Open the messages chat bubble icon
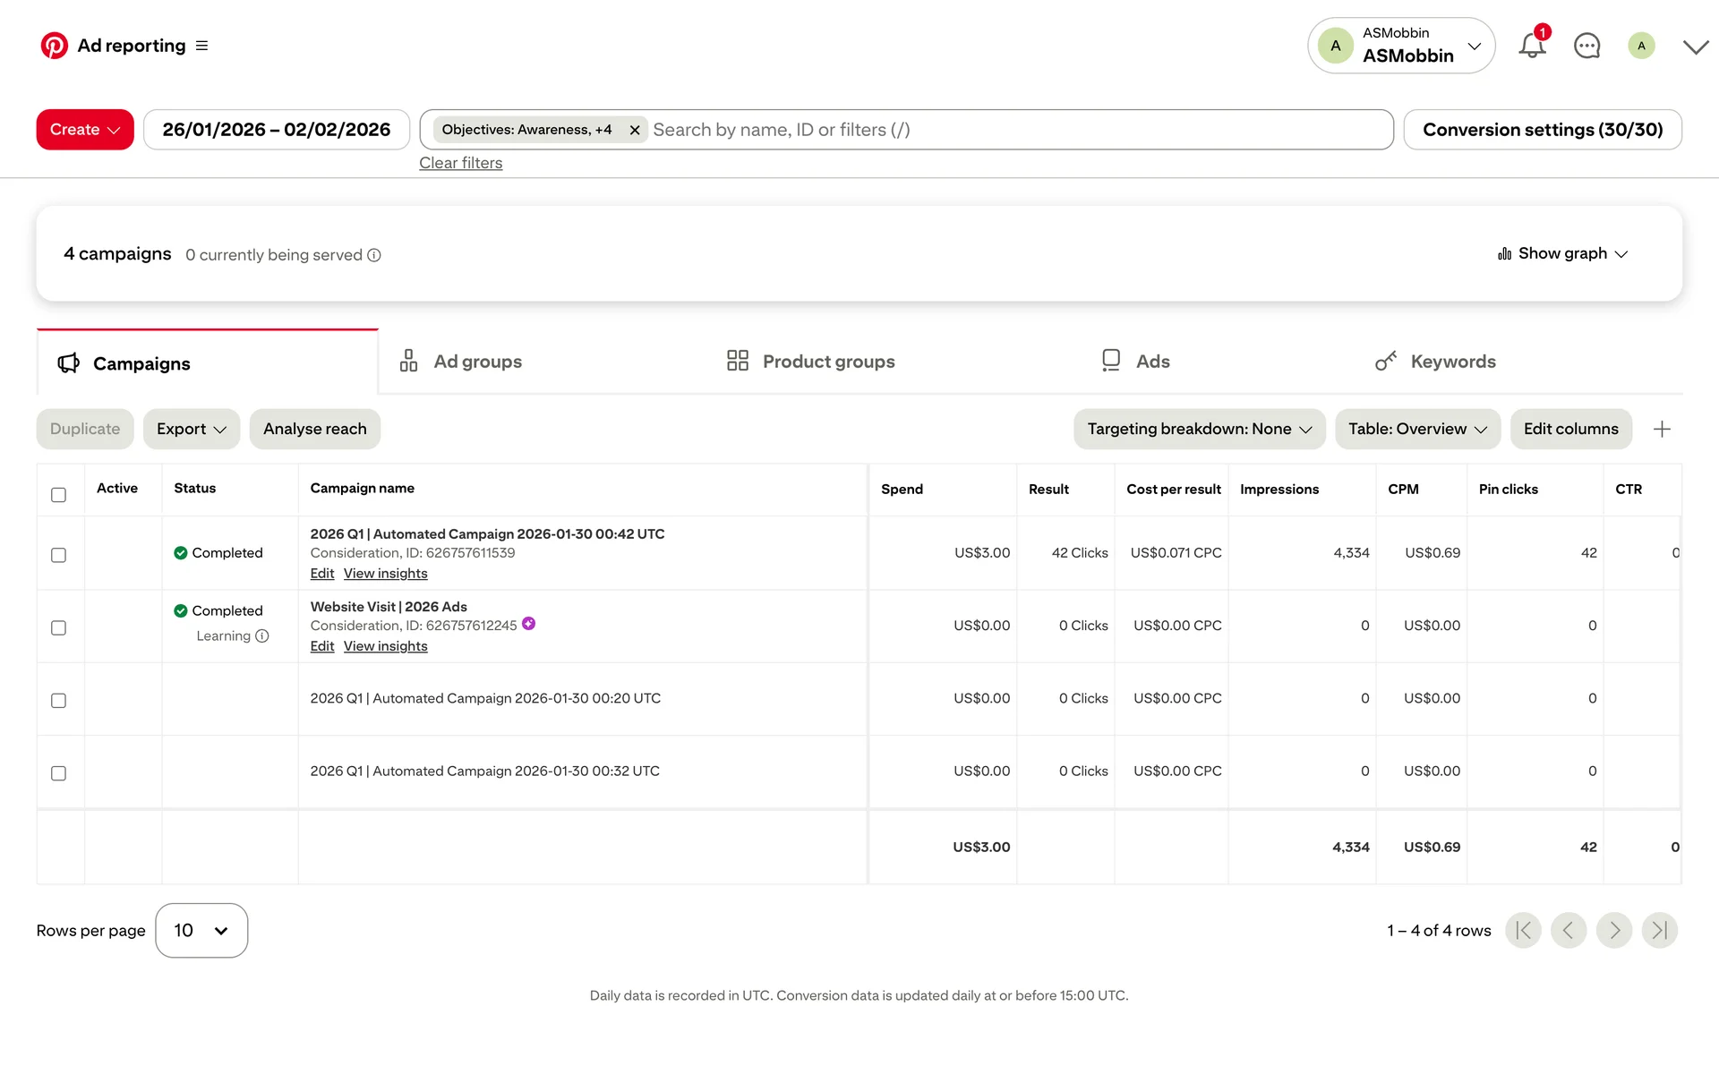 coord(1586,46)
